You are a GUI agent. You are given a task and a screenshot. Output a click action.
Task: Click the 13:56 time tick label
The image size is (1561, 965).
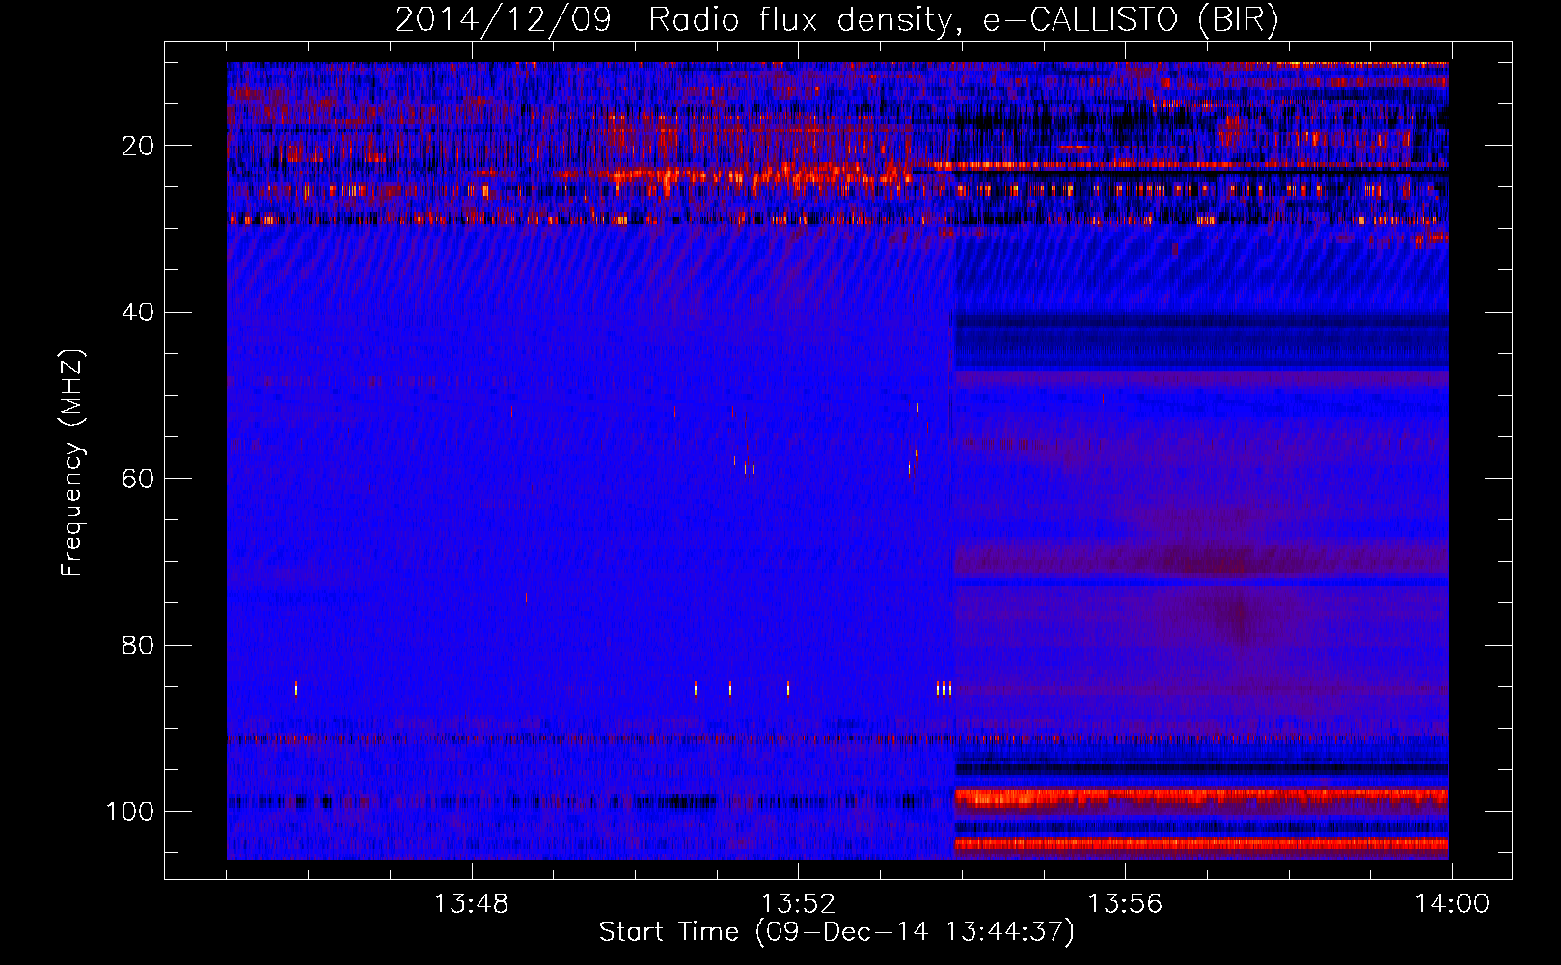coord(1125,904)
